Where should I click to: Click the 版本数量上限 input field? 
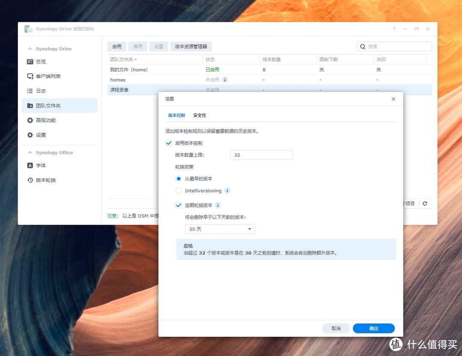261,155
